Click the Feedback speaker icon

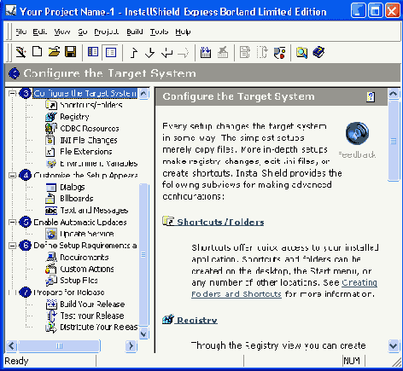(x=357, y=133)
